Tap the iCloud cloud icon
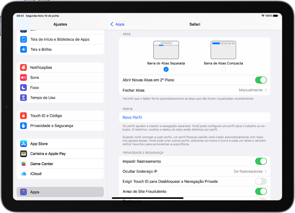This screenshot has width=295, height=213. coord(24,174)
